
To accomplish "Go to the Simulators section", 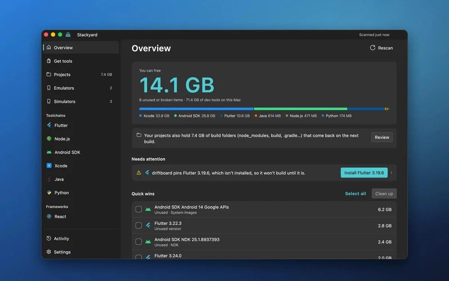I will click(x=81, y=101).
